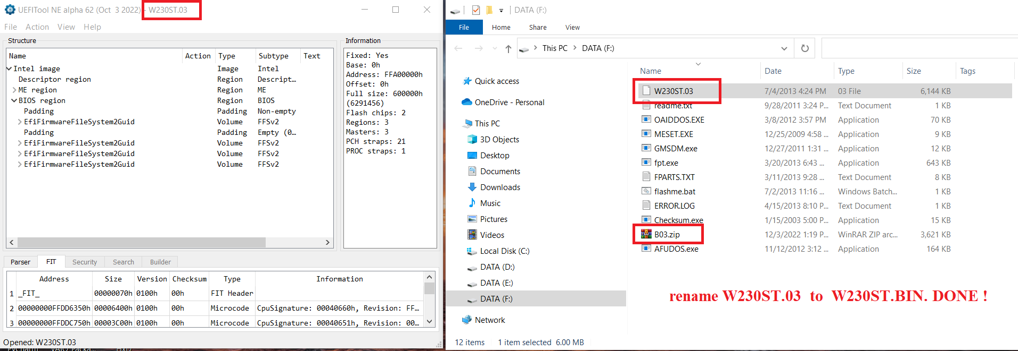This screenshot has height=351, width=1018.
Task: Open the Customize Quick Access Toolbar dropdown
Action: pos(501,10)
